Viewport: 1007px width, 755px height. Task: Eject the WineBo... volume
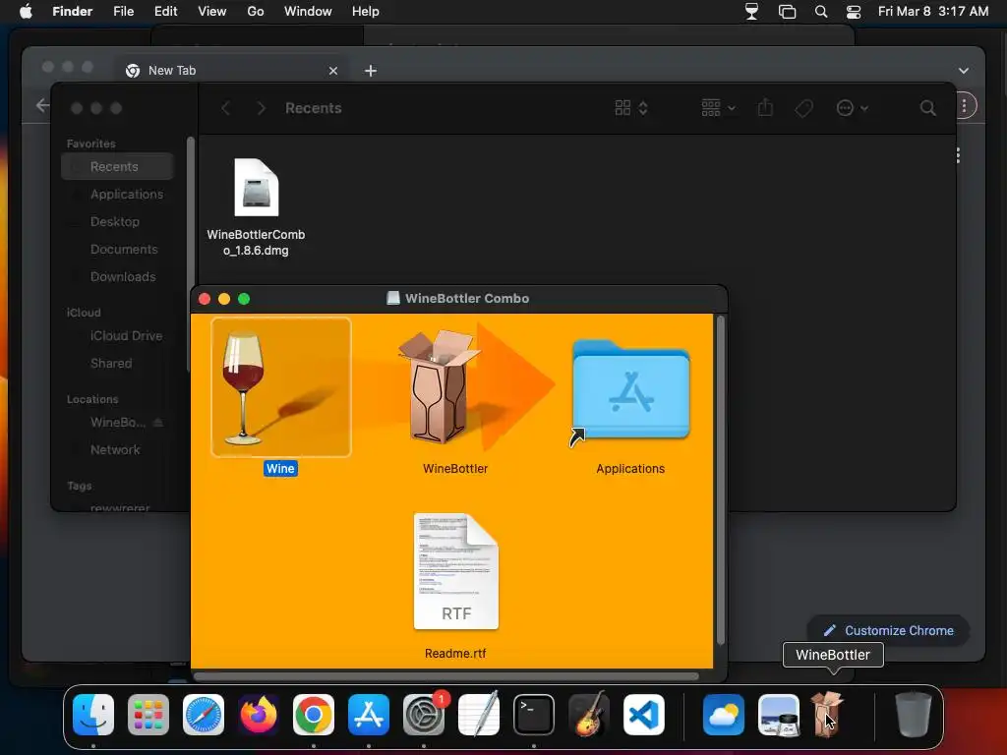click(158, 423)
